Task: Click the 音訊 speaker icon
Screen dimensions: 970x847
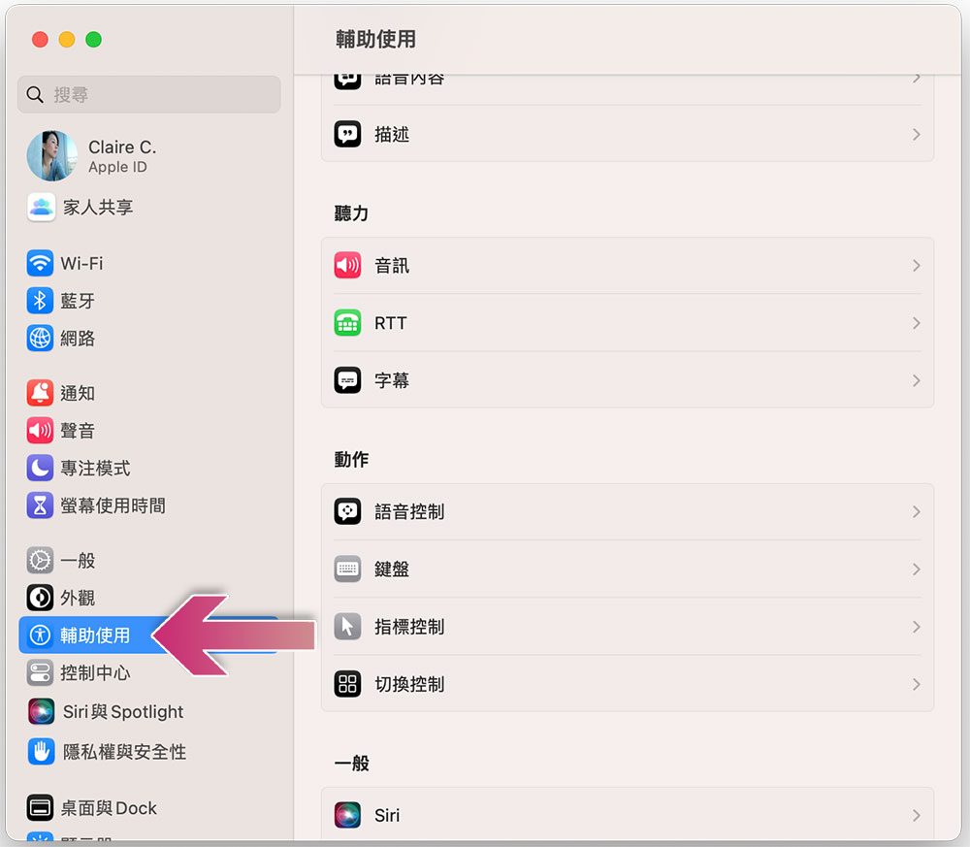Action: tap(347, 266)
